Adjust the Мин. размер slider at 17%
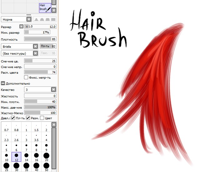Image resolution: width=203 pixels, height=172 pixels. pyautogui.click(x=37, y=32)
